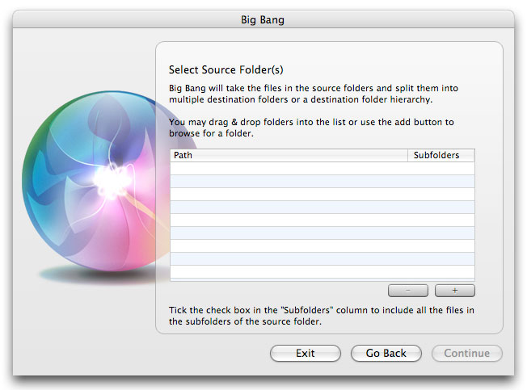Click the Big Bang colorful sphere logo
The image size is (527, 390).
click(101, 181)
